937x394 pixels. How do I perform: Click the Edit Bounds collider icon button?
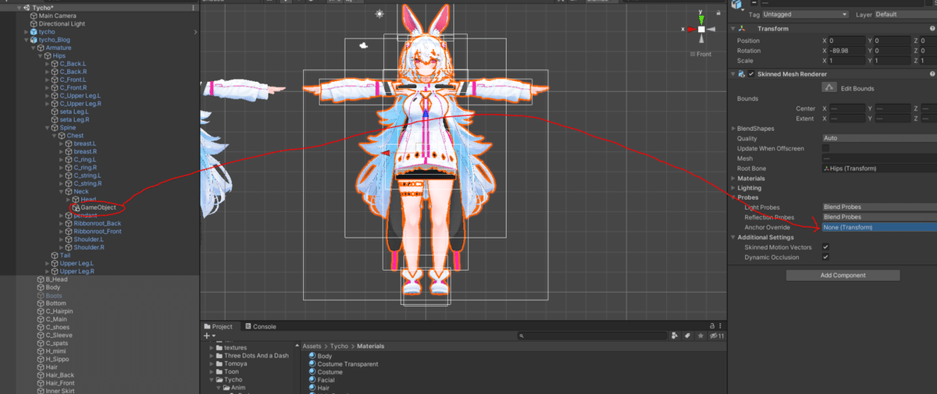(x=829, y=87)
